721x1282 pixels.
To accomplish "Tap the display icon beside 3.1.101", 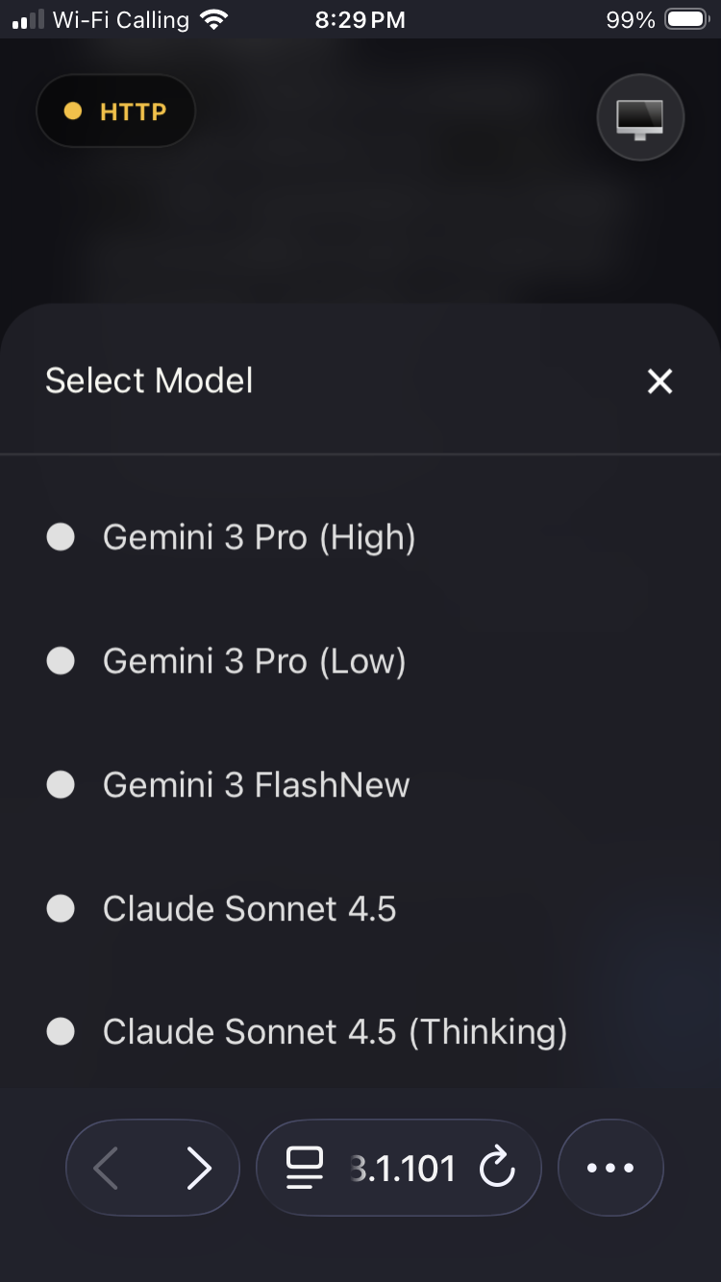I will (x=304, y=1167).
